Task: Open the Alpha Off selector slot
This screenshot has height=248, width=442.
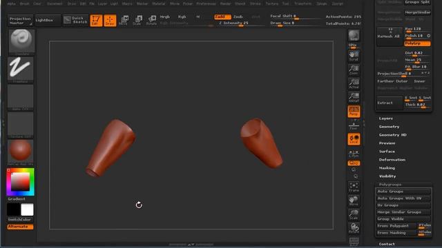Action: (x=21, y=96)
